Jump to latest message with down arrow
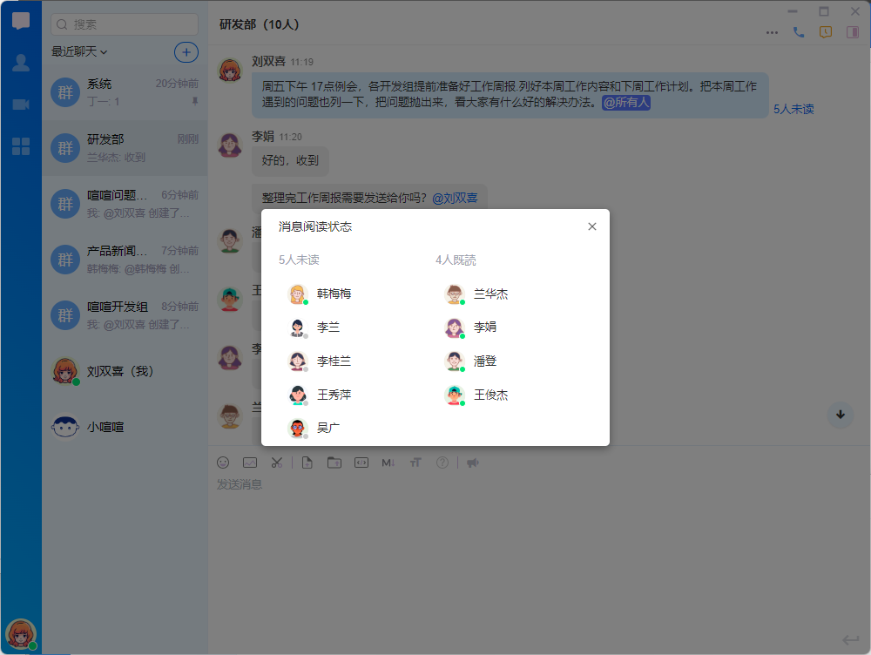871x655 pixels. (x=841, y=415)
